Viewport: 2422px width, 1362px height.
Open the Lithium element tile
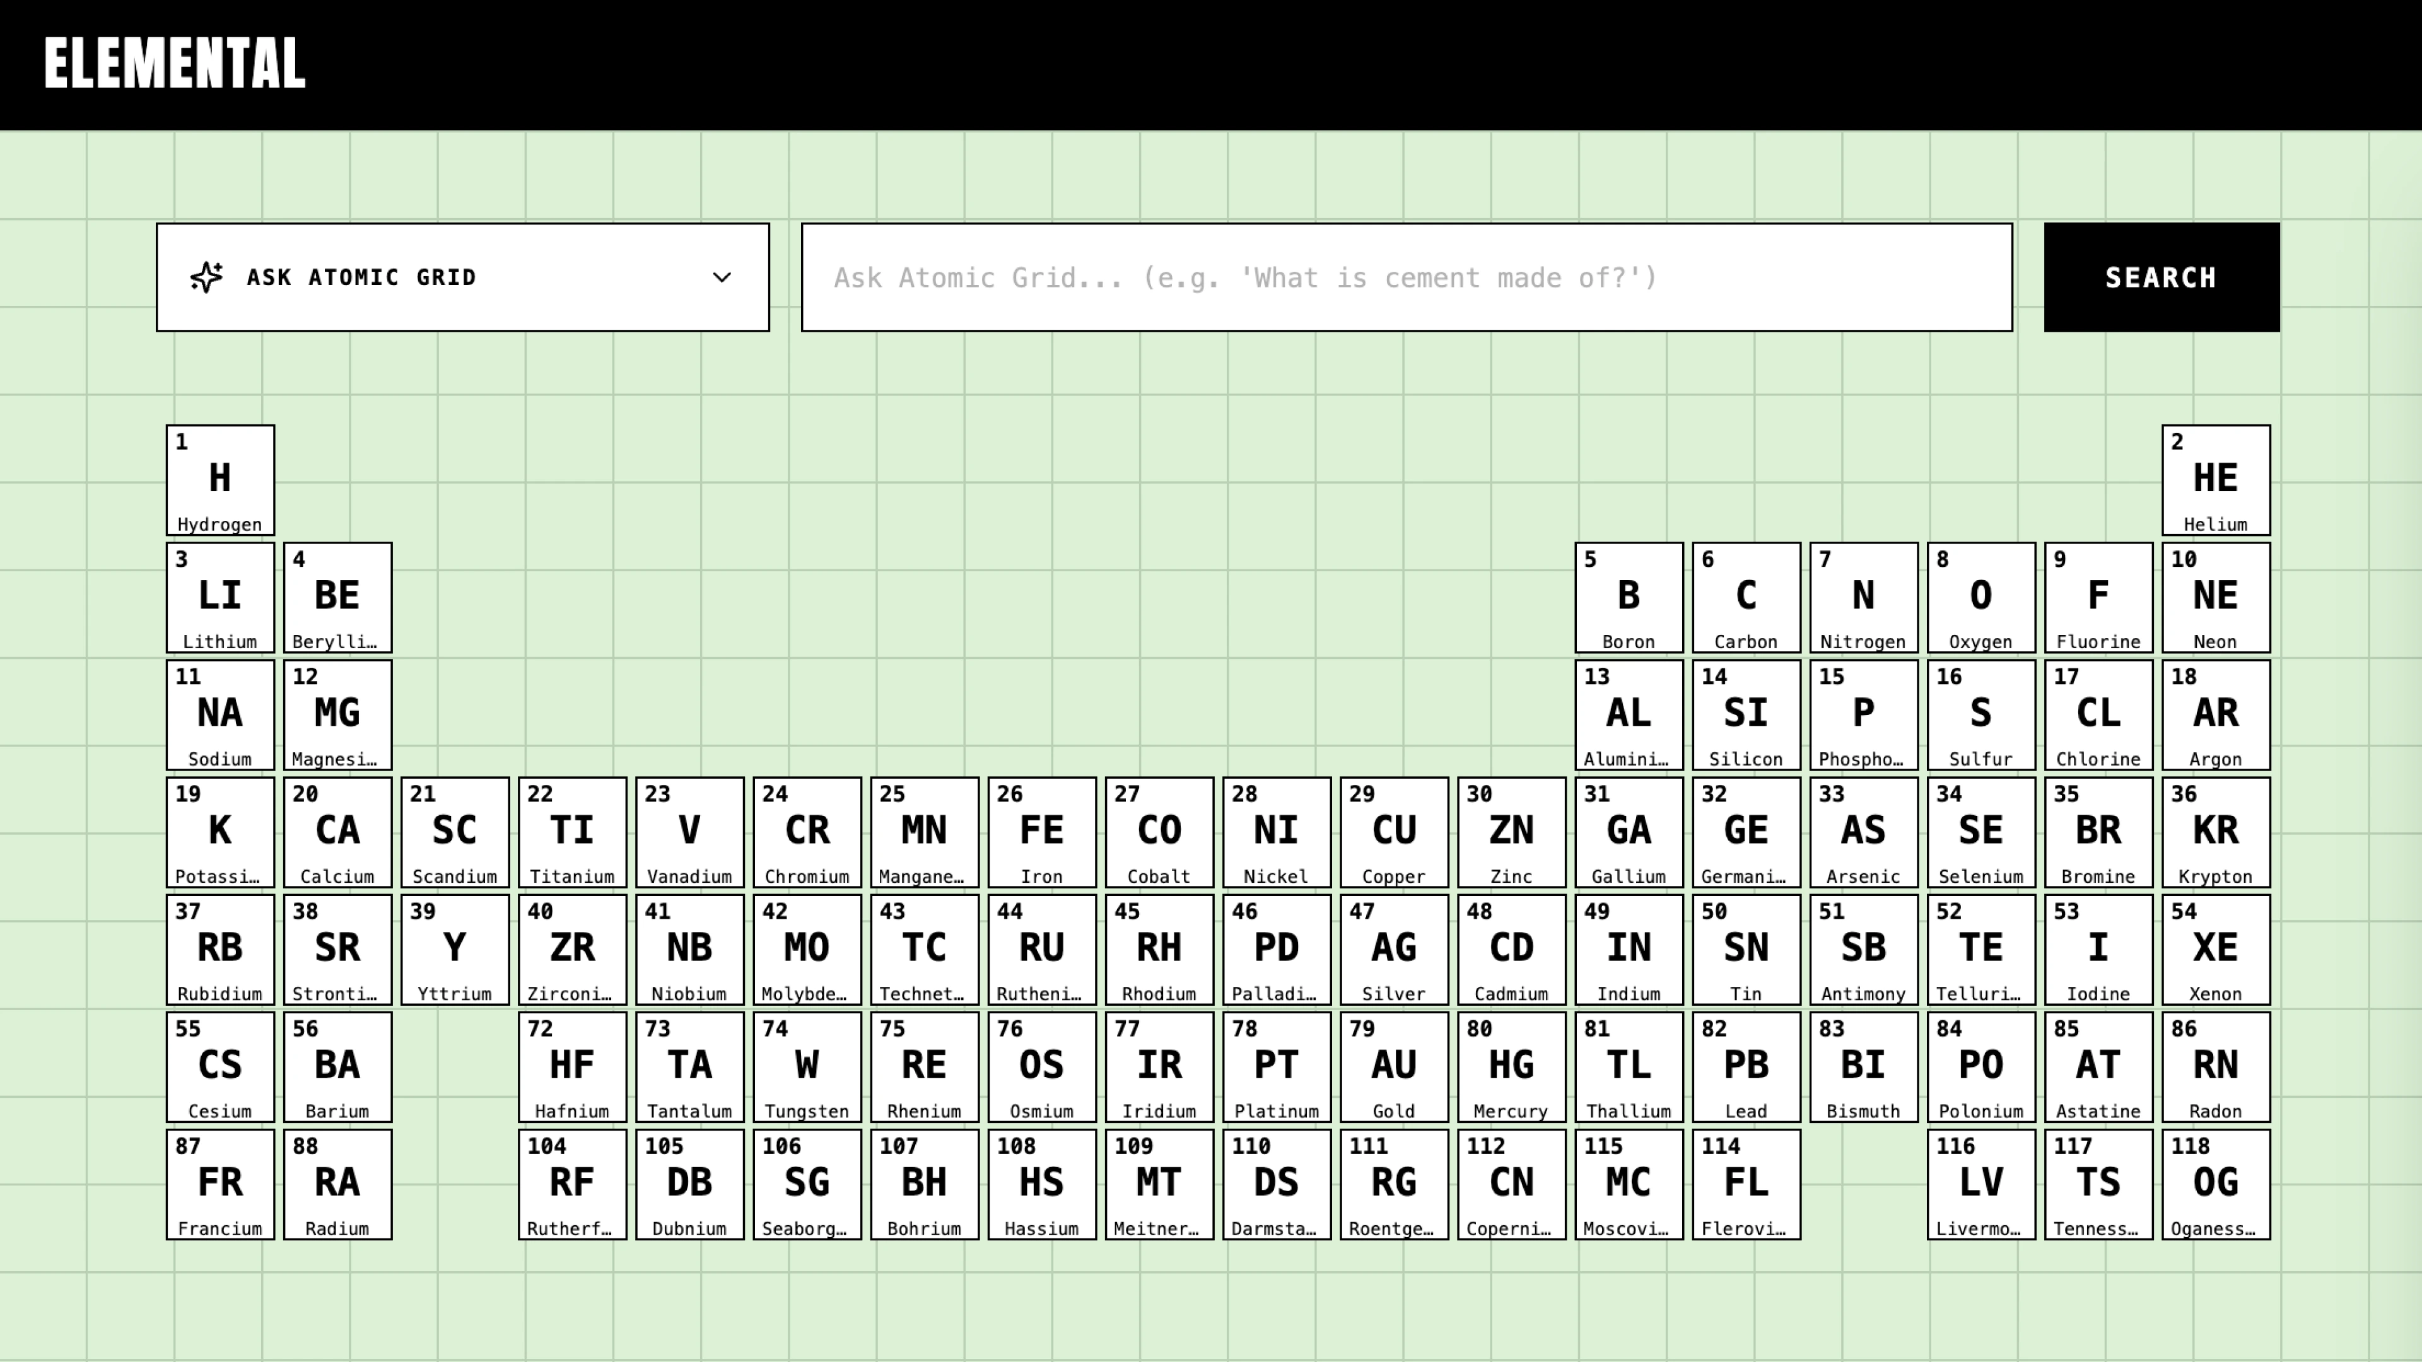(x=220, y=597)
